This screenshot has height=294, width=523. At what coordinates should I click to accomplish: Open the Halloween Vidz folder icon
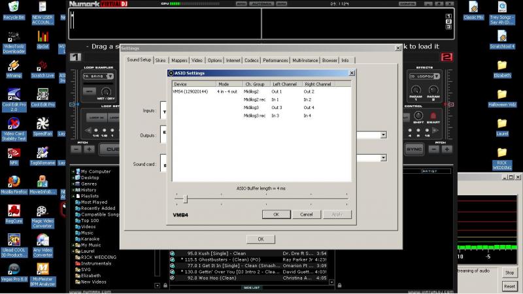[501, 95]
